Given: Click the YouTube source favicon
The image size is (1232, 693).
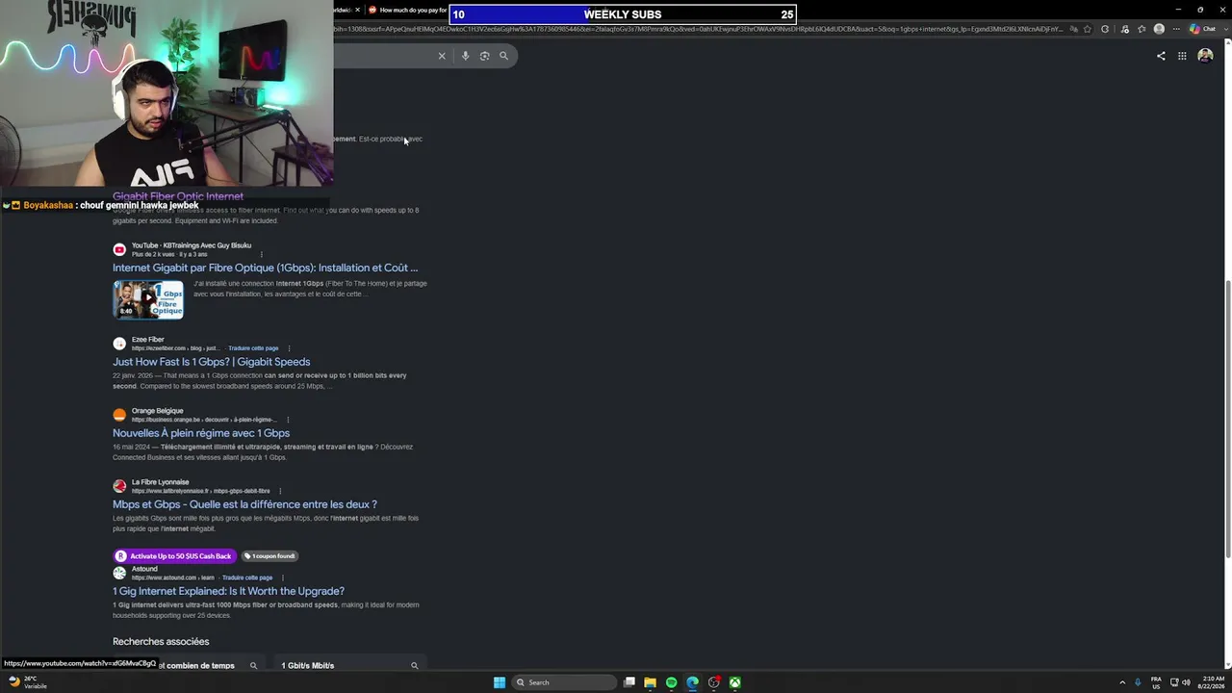Looking at the screenshot, I should point(119,249).
